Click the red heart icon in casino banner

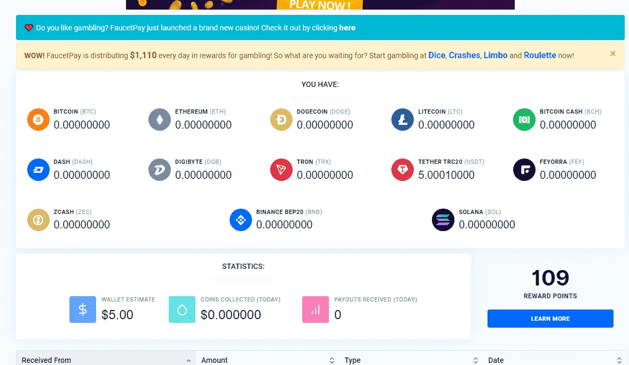click(28, 28)
